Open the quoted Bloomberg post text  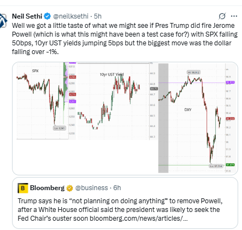(x=120, y=209)
